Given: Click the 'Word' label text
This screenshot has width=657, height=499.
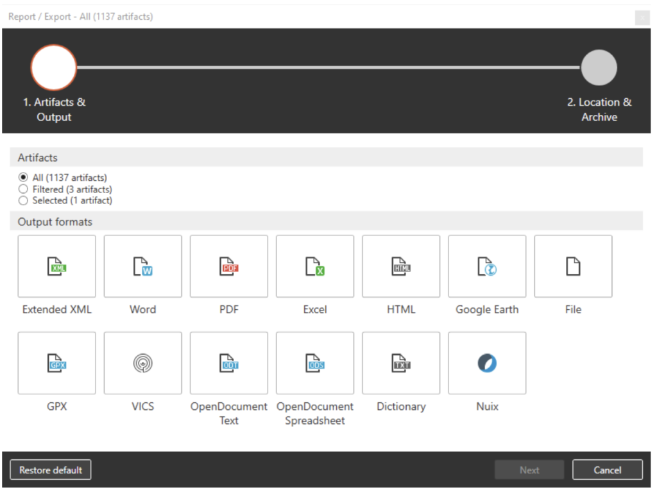Looking at the screenshot, I should coord(143,309).
